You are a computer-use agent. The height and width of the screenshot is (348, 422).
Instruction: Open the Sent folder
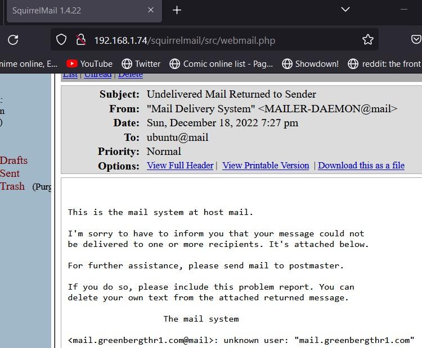(10, 173)
